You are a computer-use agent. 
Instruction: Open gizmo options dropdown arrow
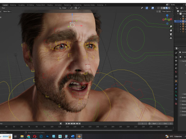click(149, 8)
